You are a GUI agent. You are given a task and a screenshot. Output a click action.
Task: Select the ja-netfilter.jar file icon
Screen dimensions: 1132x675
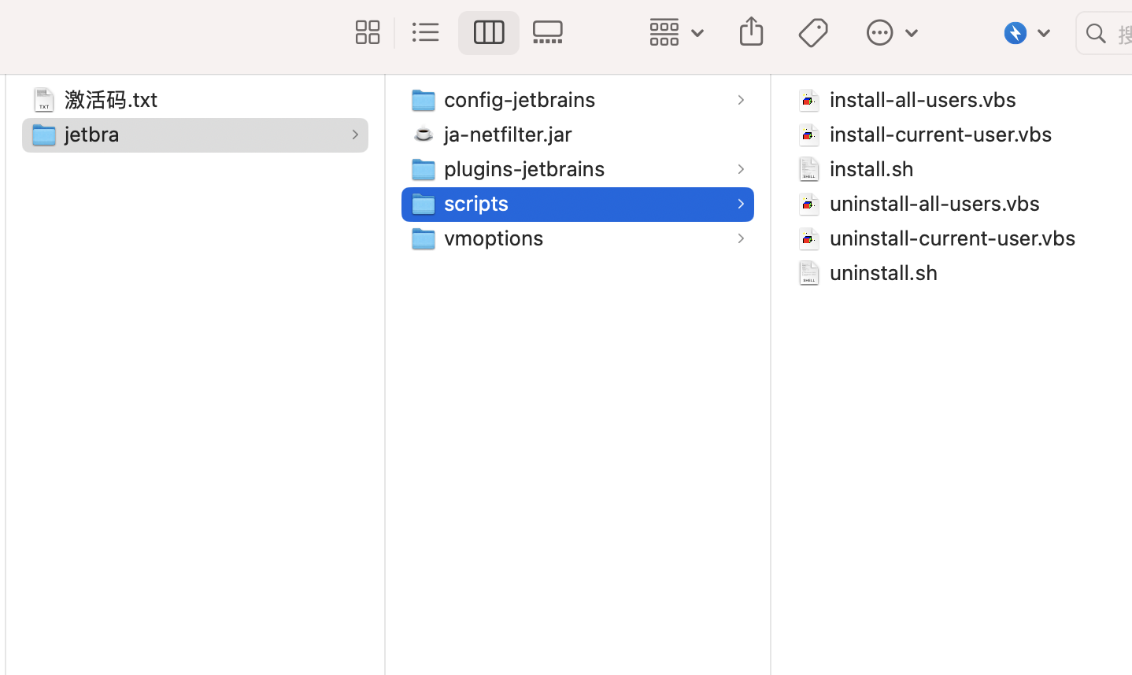point(424,135)
